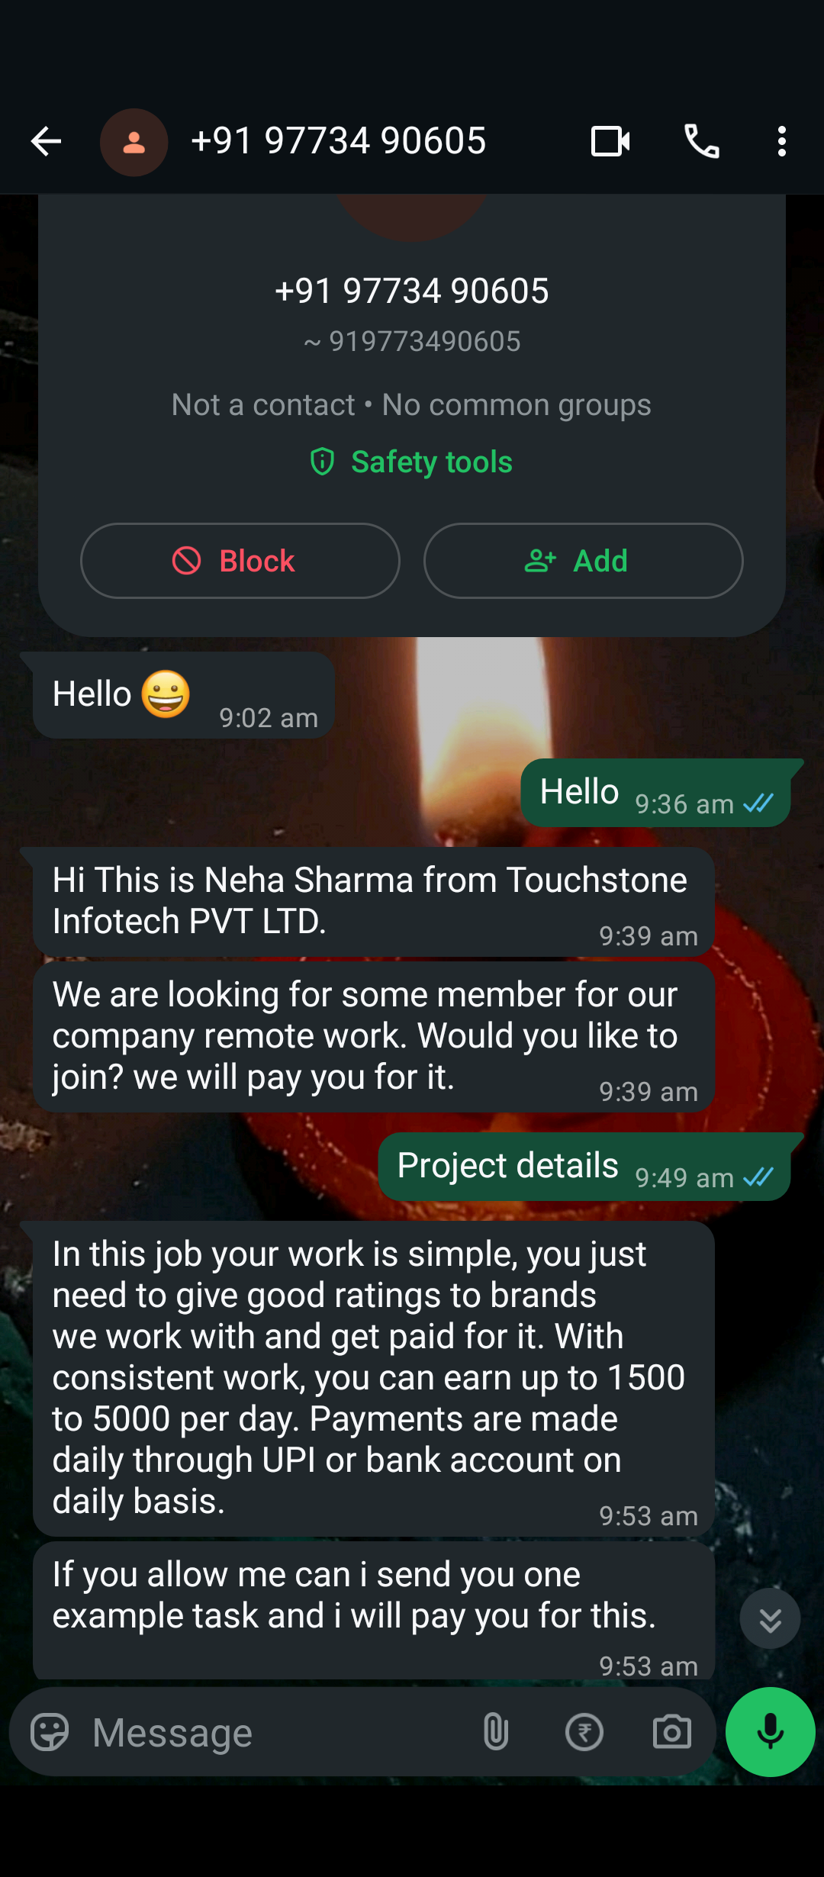Open the contact profile picture in header
This screenshot has height=1877, width=824.
click(x=134, y=142)
